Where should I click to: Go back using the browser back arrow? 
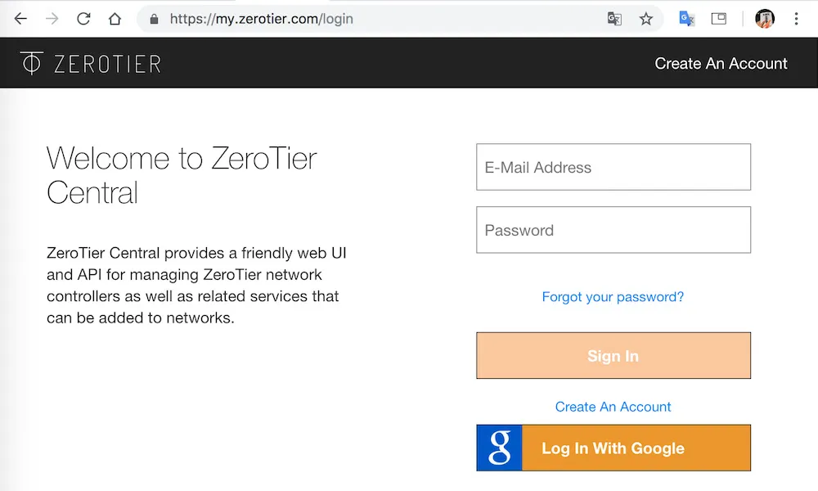click(x=20, y=19)
